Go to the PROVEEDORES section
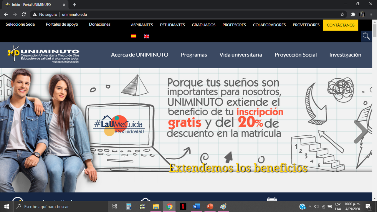Screen dimensions: 377x212 click(306, 25)
